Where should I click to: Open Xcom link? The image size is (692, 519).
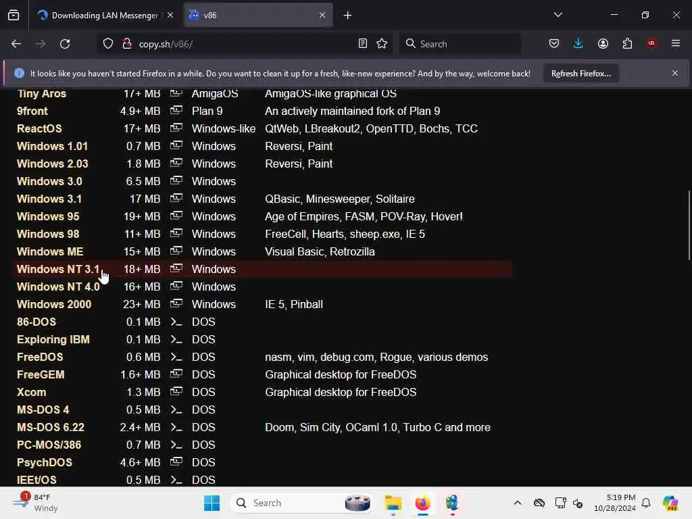31,393
